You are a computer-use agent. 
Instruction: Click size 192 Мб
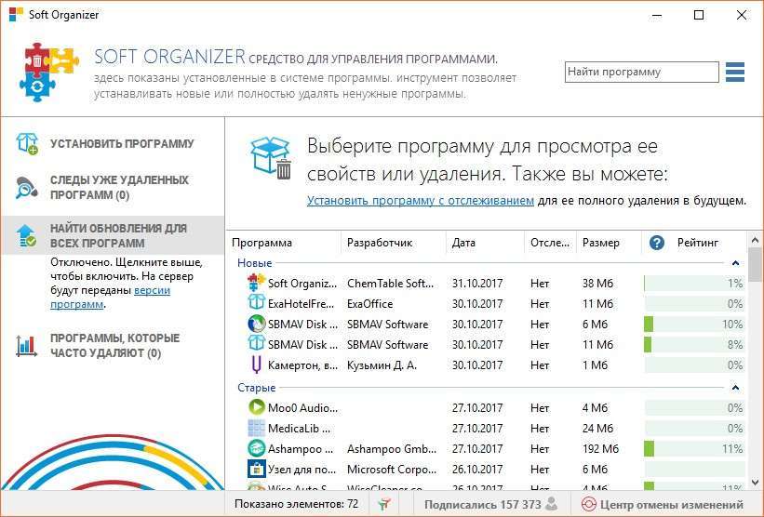(x=600, y=449)
